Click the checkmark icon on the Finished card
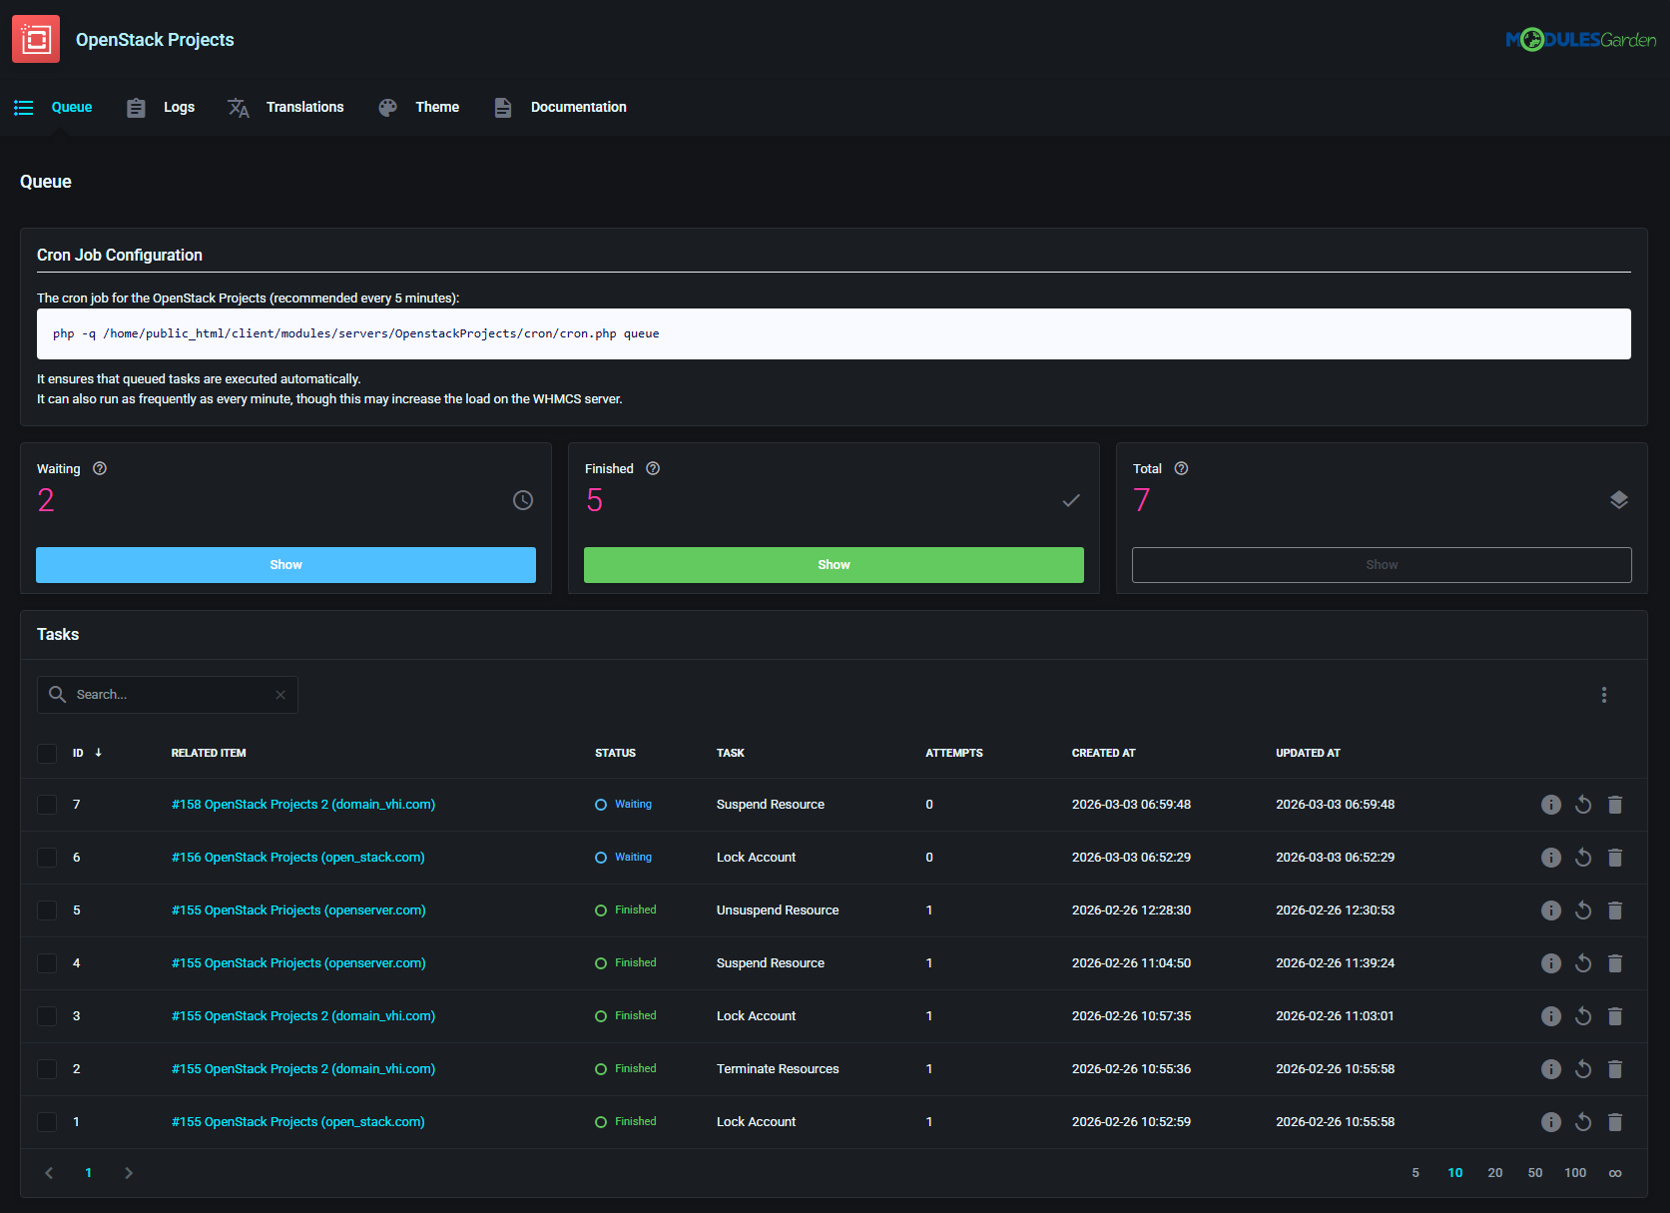The height and width of the screenshot is (1213, 1670). (x=1071, y=500)
